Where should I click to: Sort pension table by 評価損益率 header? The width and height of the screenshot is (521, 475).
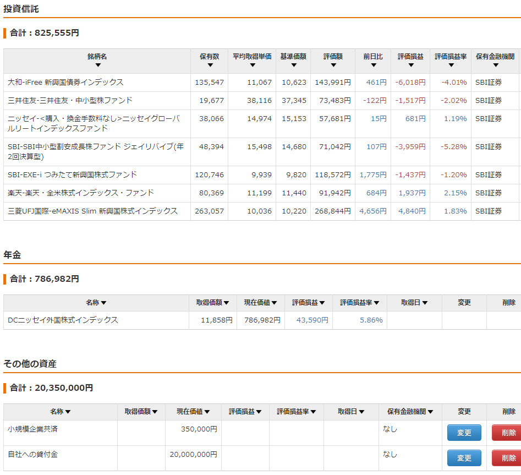(359, 303)
